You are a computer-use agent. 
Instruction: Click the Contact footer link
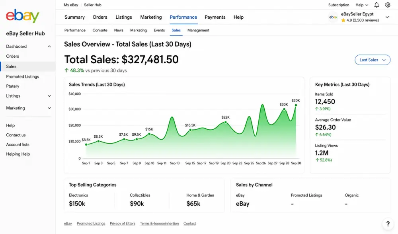[x=189, y=224]
